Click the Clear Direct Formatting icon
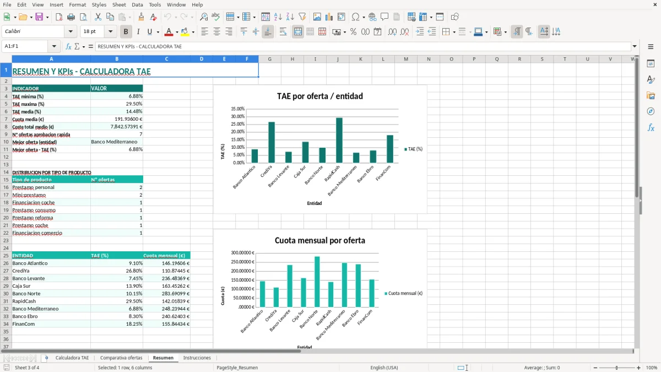 tap(153, 17)
